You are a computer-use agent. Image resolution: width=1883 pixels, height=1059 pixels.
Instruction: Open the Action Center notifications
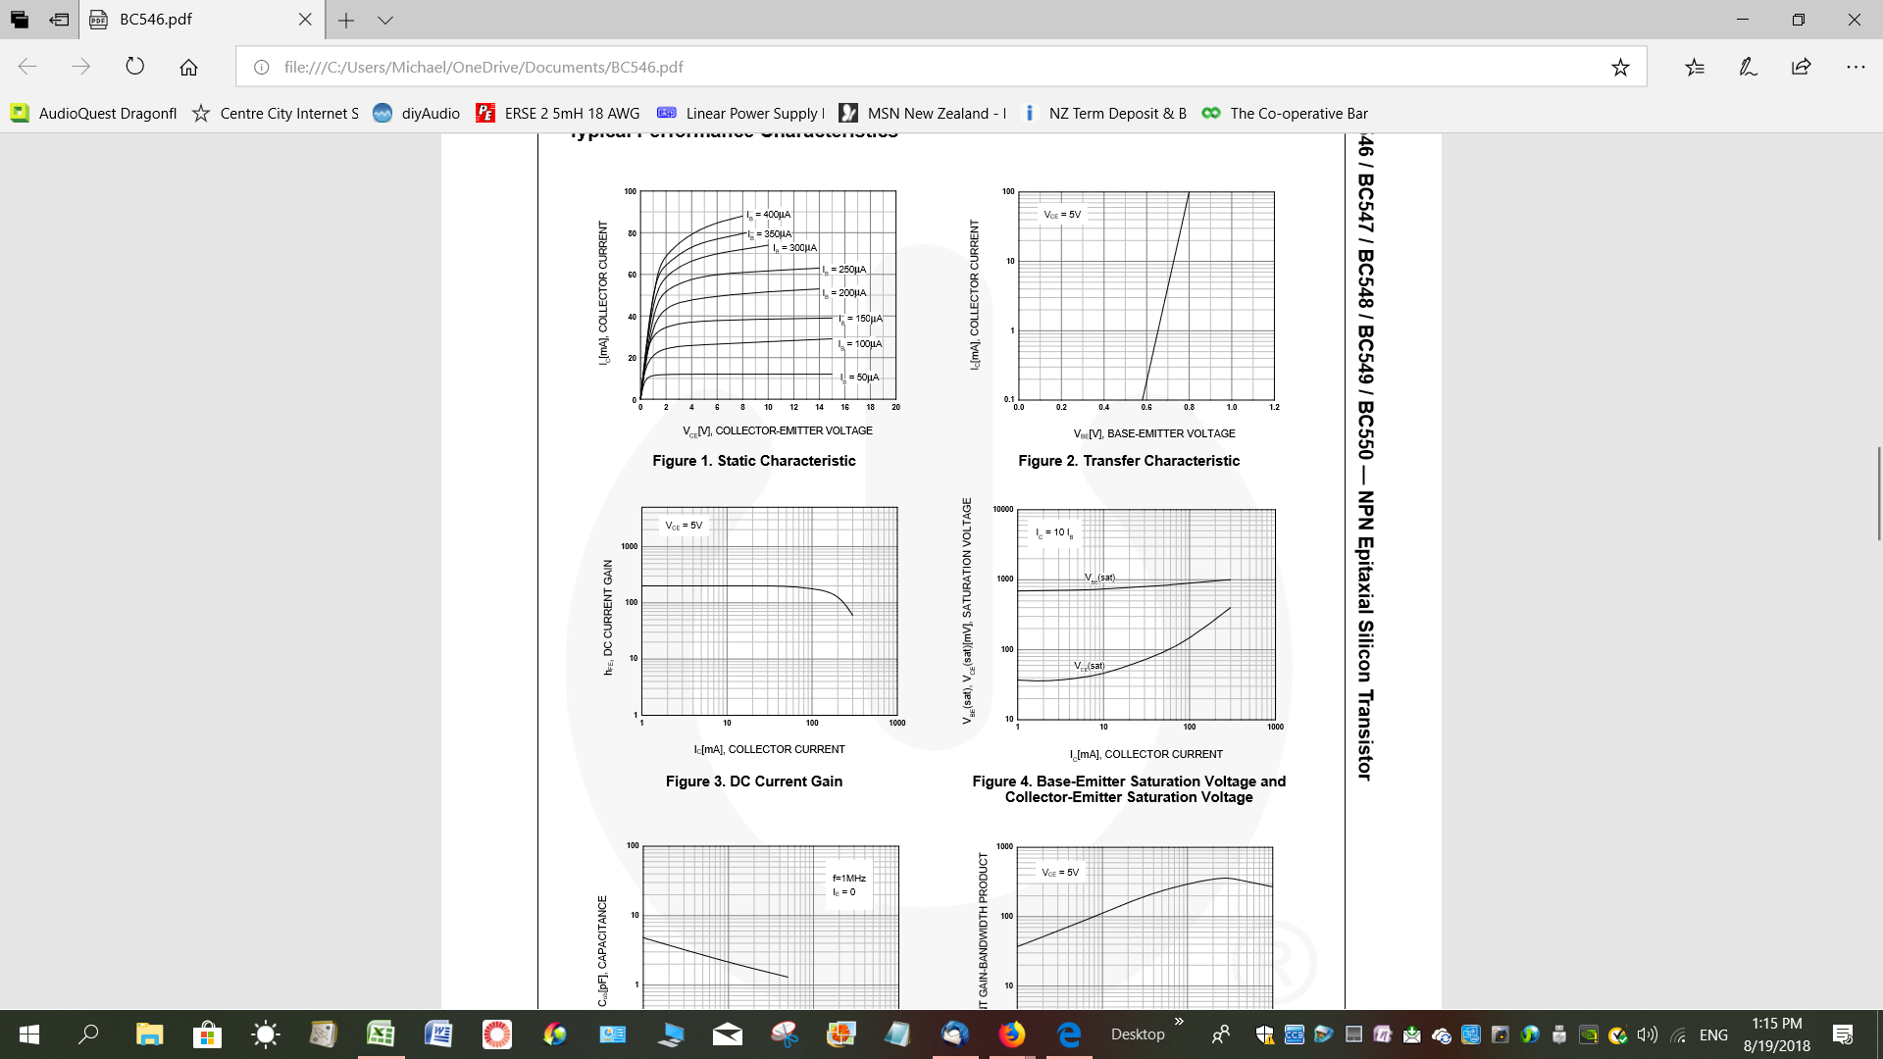[1843, 1034]
